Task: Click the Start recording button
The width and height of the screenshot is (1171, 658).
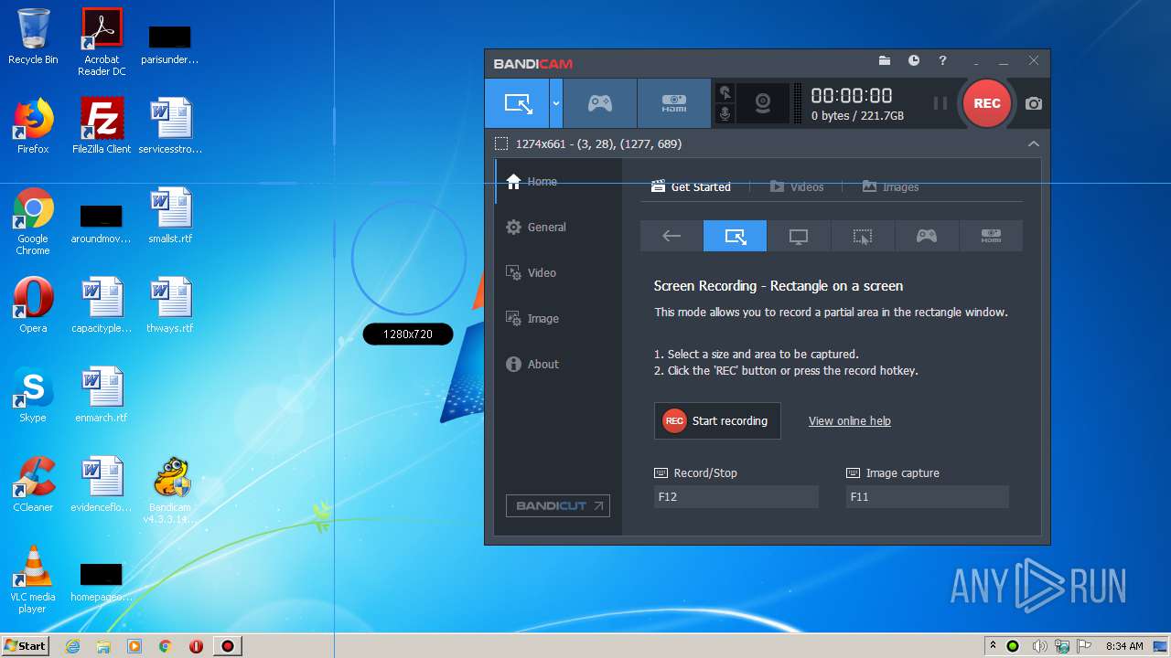Action: point(717,421)
